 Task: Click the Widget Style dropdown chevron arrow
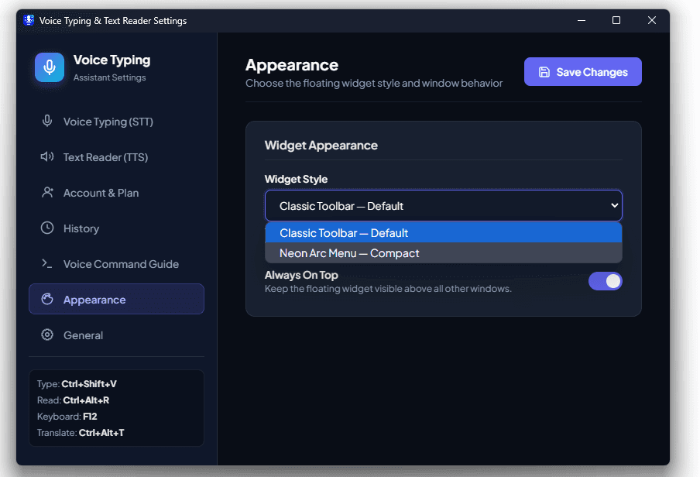(614, 205)
